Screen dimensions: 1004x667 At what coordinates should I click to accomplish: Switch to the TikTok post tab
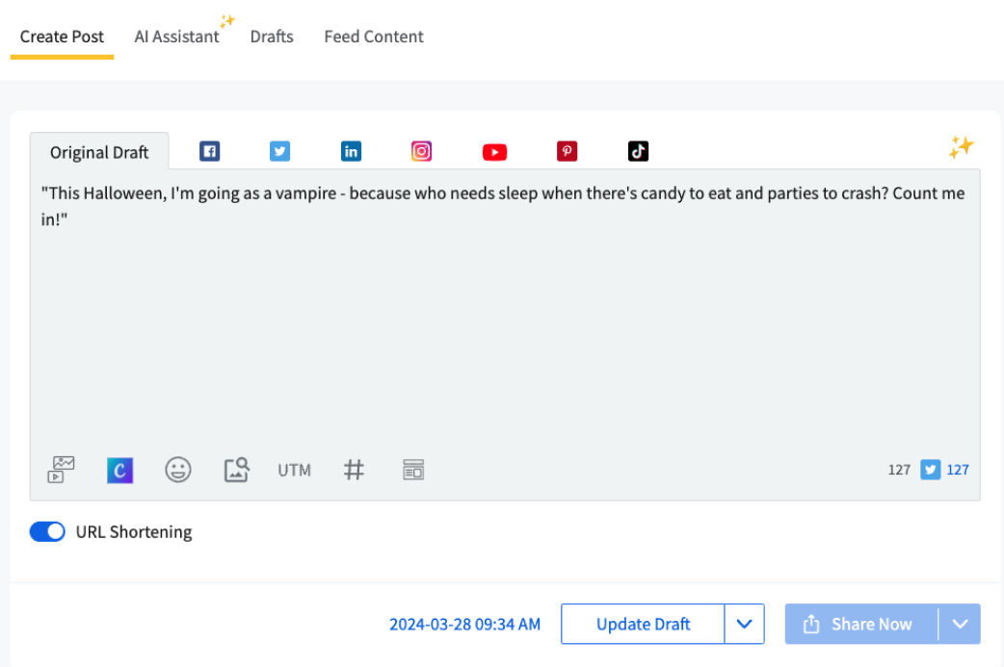pyautogui.click(x=638, y=151)
